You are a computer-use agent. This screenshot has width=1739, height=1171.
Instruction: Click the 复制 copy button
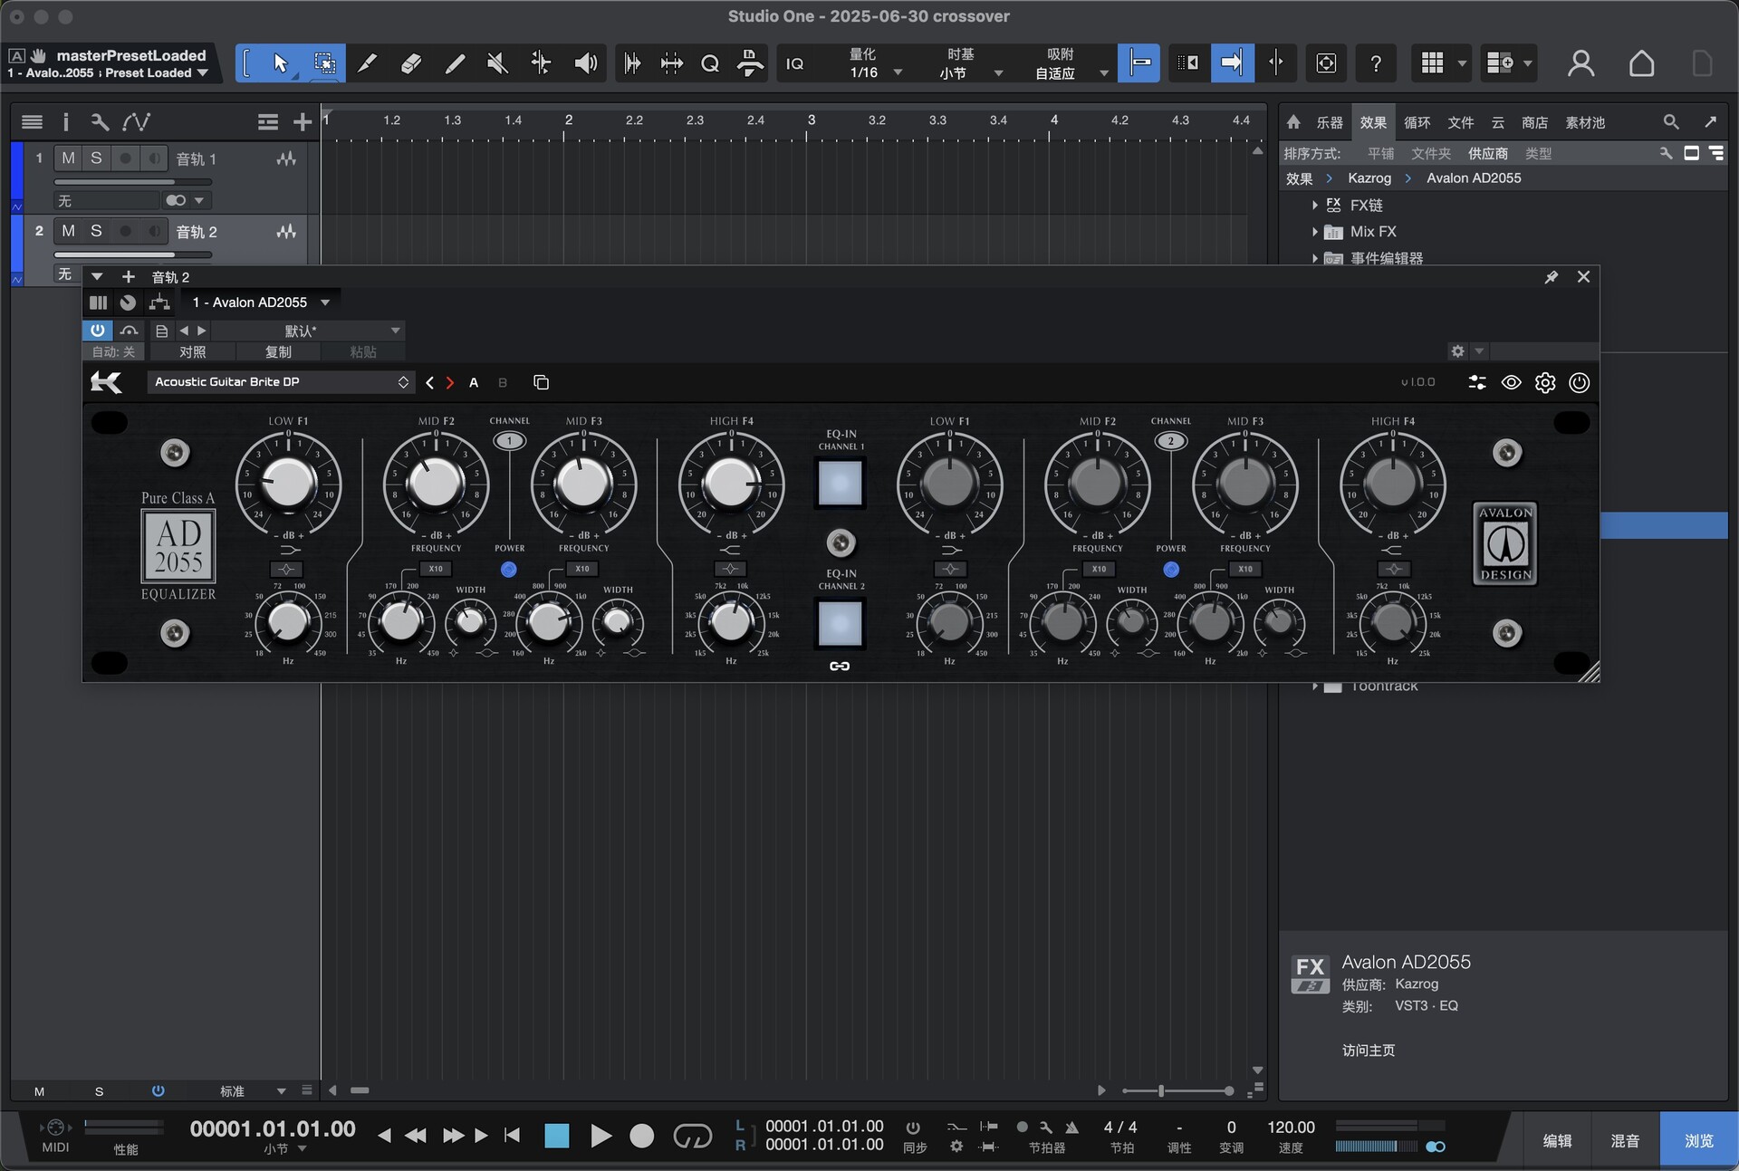tap(277, 351)
